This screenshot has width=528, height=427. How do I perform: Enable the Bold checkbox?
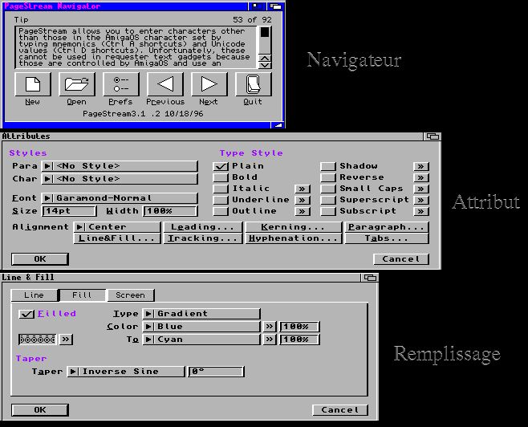coord(221,177)
